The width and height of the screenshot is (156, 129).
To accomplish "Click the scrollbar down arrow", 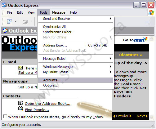I will [x=152, y=117].
